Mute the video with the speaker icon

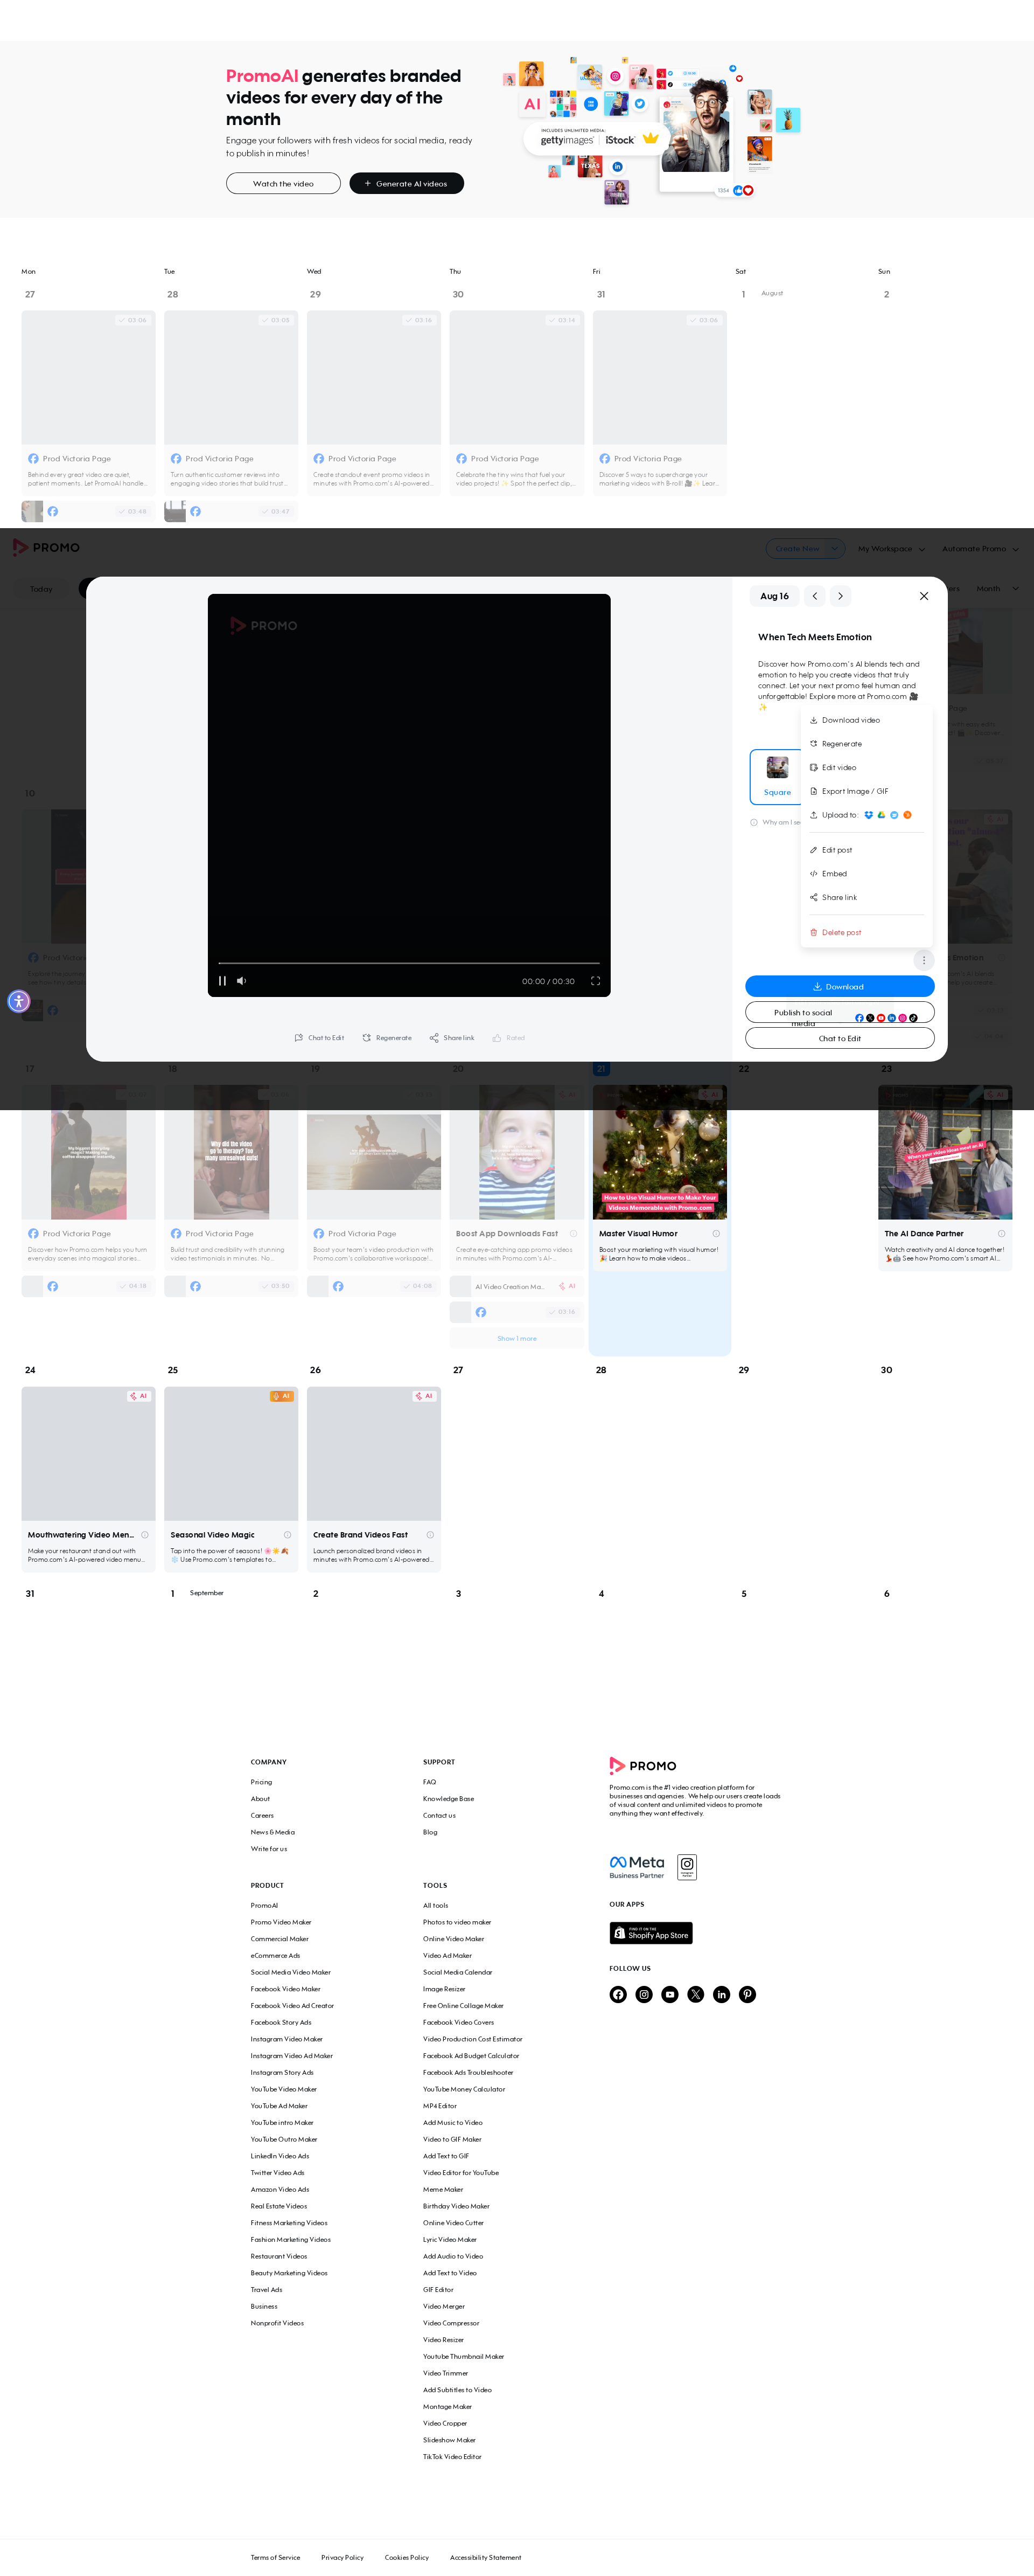click(242, 981)
